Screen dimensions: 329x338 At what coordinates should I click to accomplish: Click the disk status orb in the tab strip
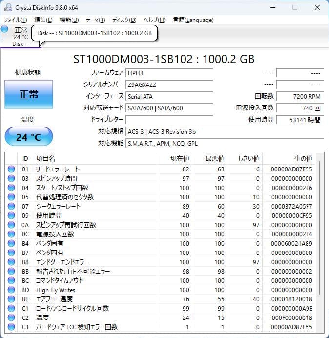[4, 29]
